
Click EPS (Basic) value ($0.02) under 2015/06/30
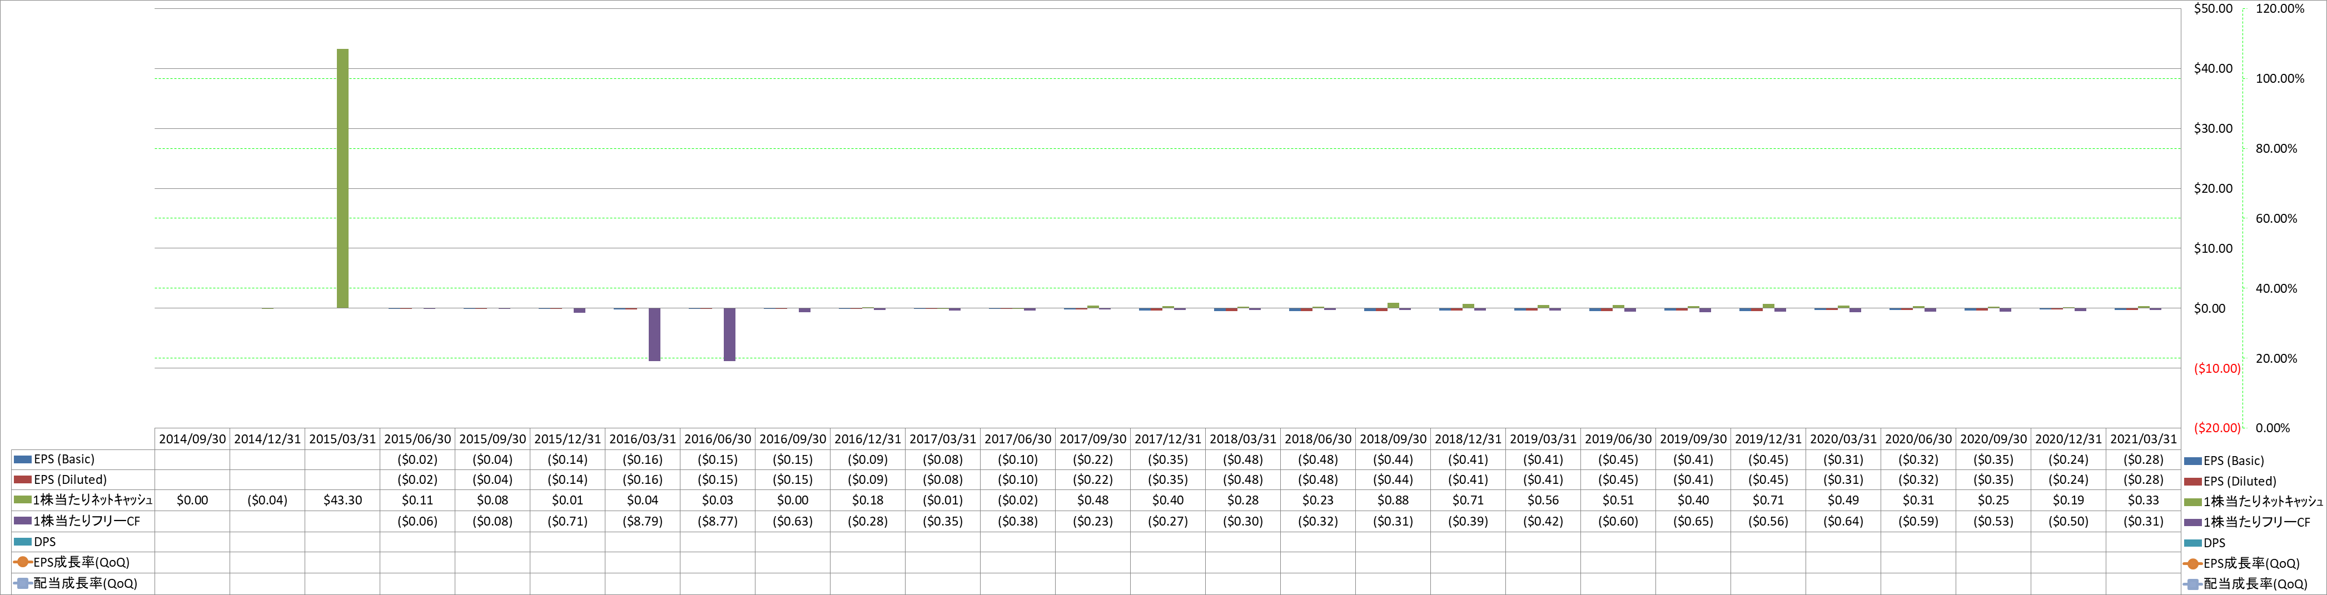pyautogui.click(x=417, y=459)
